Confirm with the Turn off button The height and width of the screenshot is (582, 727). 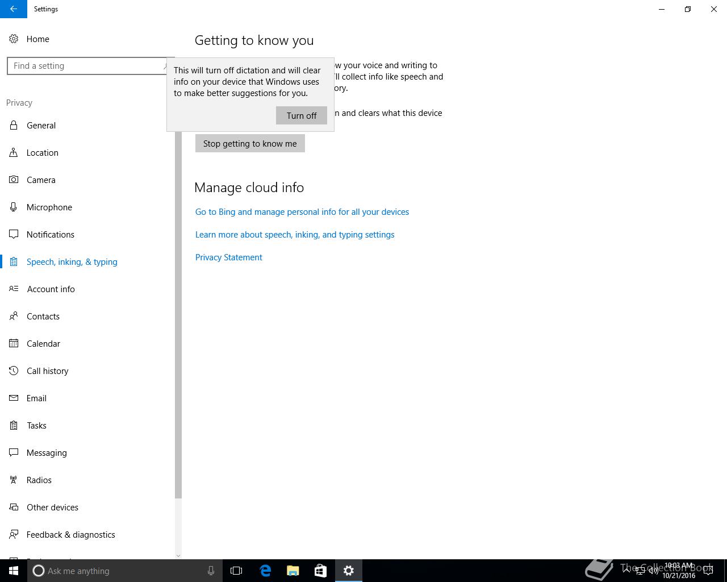tap(302, 115)
